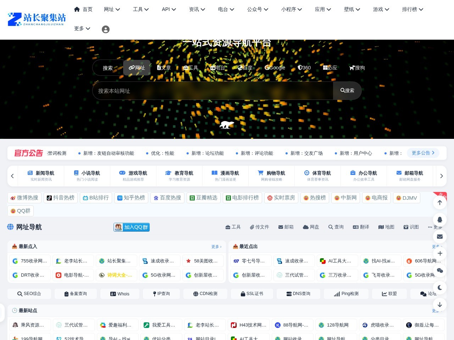Open 更多公告 announcements link
The height and width of the screenshot is (340, 454).
pyautogui.click(x=423, y=153)
